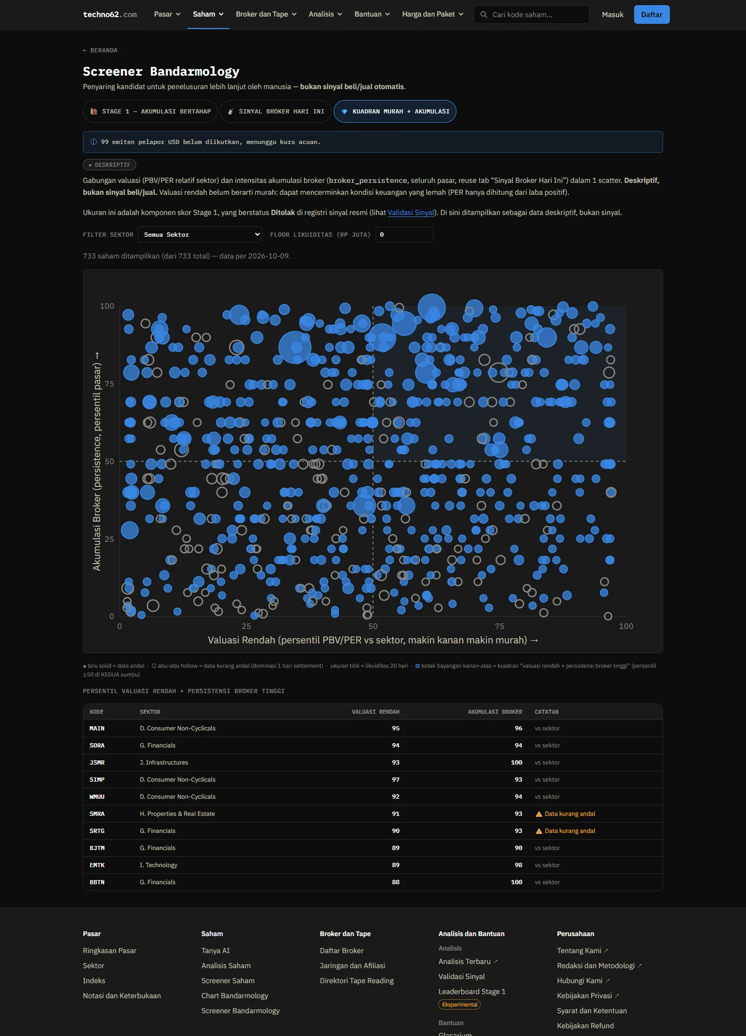This screenshot has width=746, height=1036.
Task: Switch to Sinyal Broker Hari Ini tab
Action: click(276, 111)
